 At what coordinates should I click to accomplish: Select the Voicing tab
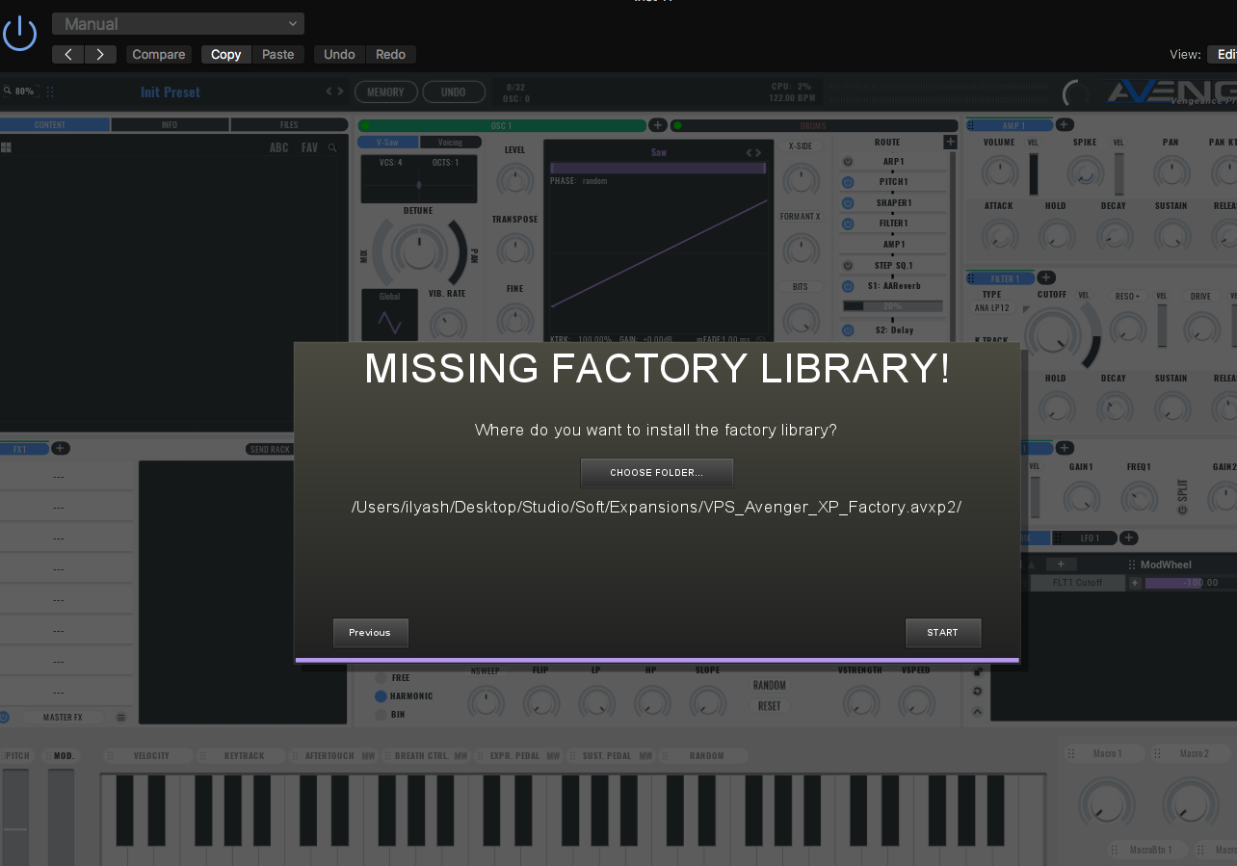click(x=451, y=143)
